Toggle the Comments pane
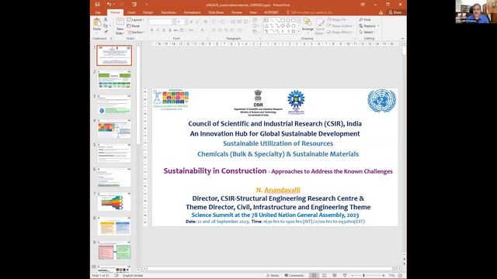The image size is (497, 279). [294, 276]
